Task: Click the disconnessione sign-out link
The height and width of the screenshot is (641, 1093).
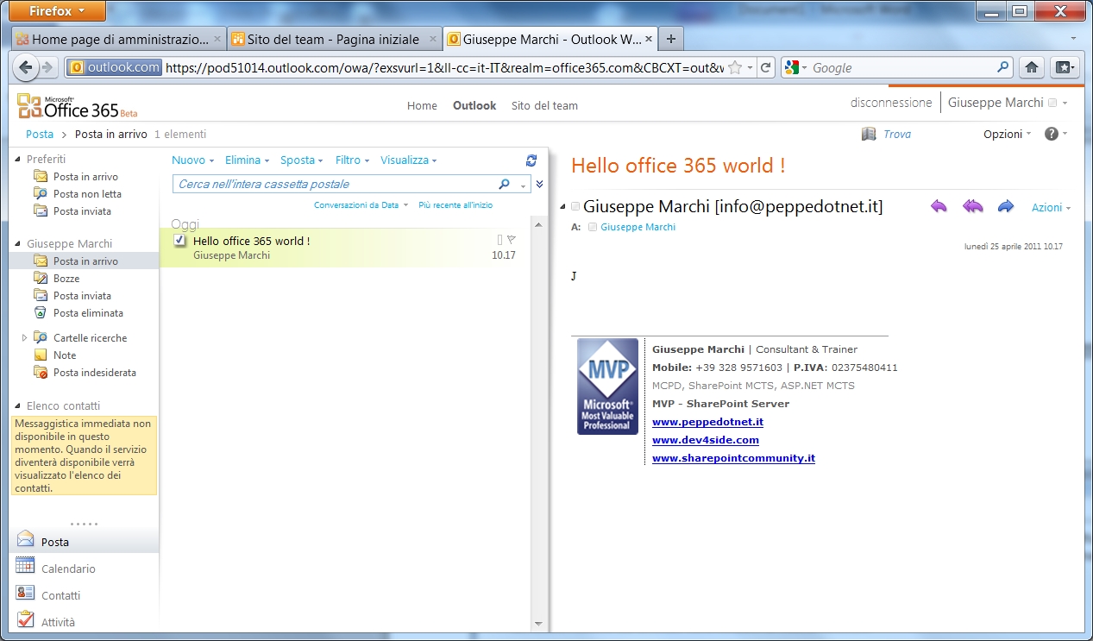Action: [891, 103]
